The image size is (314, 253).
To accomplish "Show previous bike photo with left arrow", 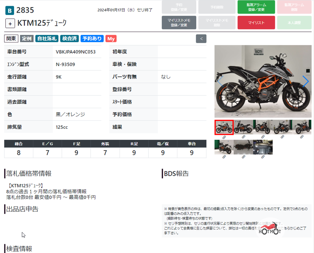I will (x=220, y=81).
